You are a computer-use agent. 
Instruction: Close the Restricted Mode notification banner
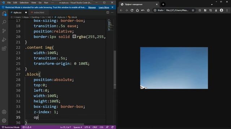click(112, 7)
